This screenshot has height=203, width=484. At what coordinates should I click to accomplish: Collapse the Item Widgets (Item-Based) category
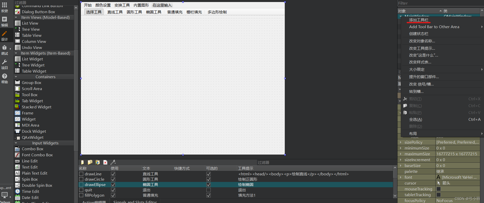tap(16, 53)
